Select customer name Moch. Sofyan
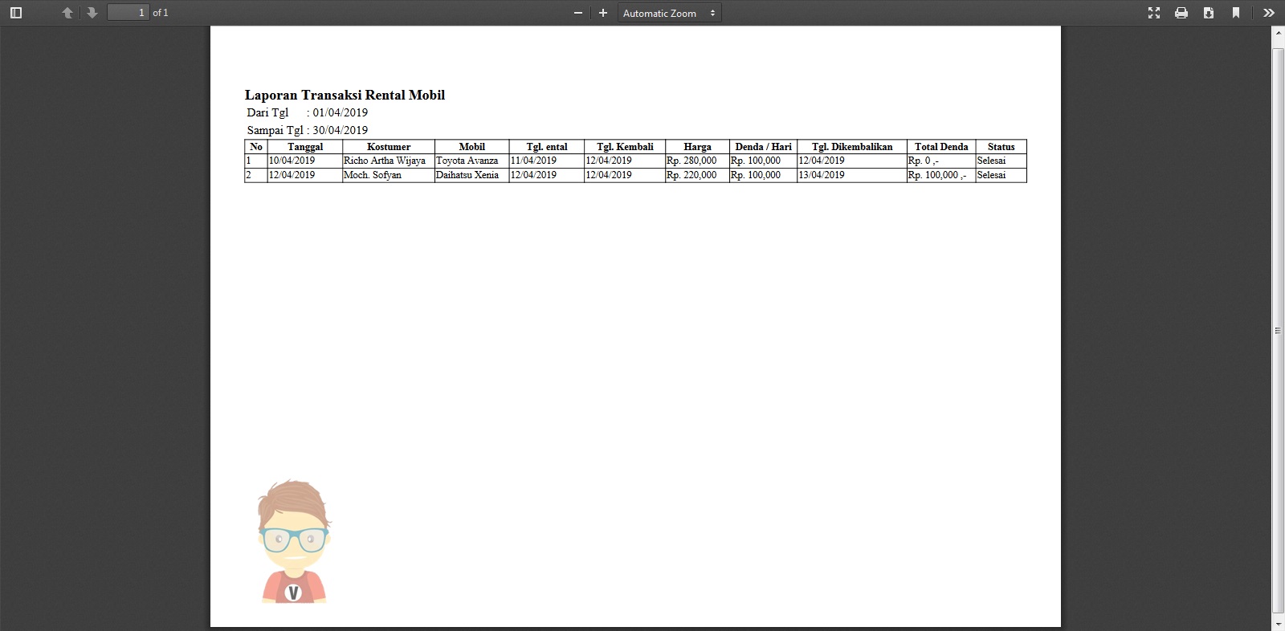The width and height of the screenshot is (1285, 631). (x=373, y=175)
